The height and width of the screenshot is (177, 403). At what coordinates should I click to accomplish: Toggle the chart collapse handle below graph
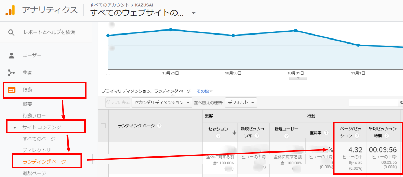(298, 78)
